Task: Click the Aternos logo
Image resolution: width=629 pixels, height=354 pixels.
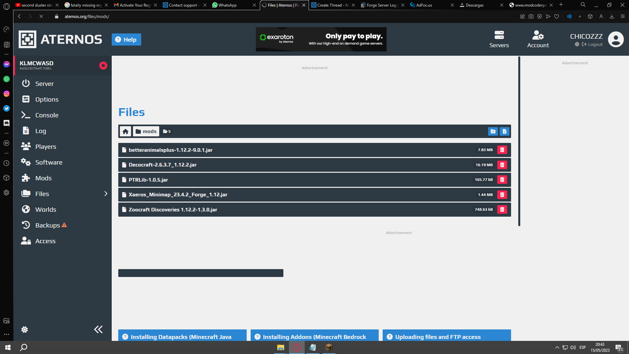Action: [60, 39]
